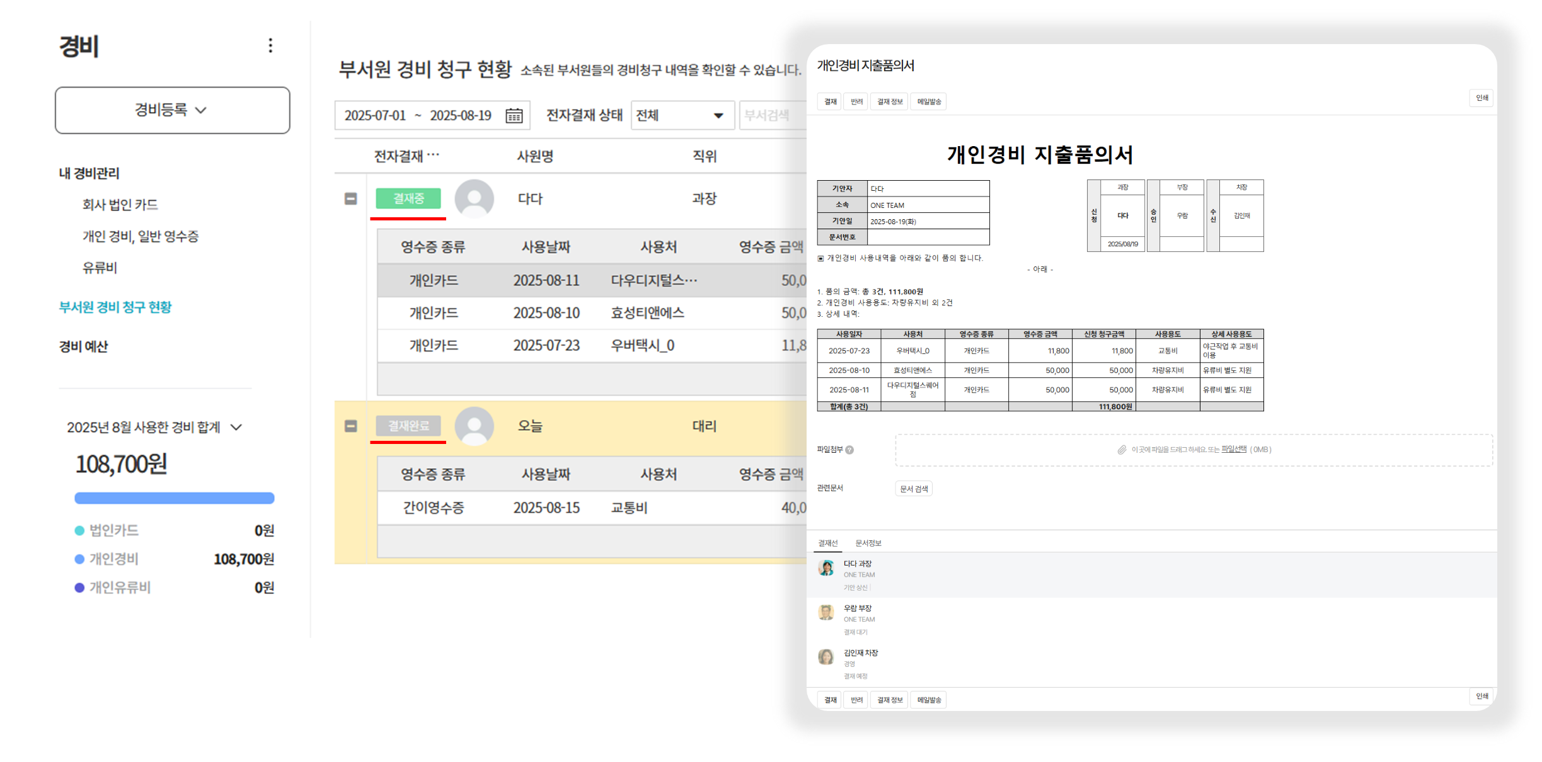This screenshot has width=1542, height=762.
Task: Open the 경비 three-dot options menu
Action: (270, 45)
